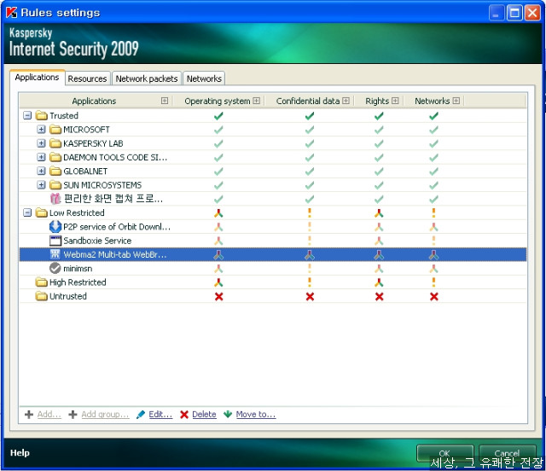The height and width of the screenshot is (471, 546).
Task: Toggle Trusted Rights checkmark
Action: tap(379, 116)
